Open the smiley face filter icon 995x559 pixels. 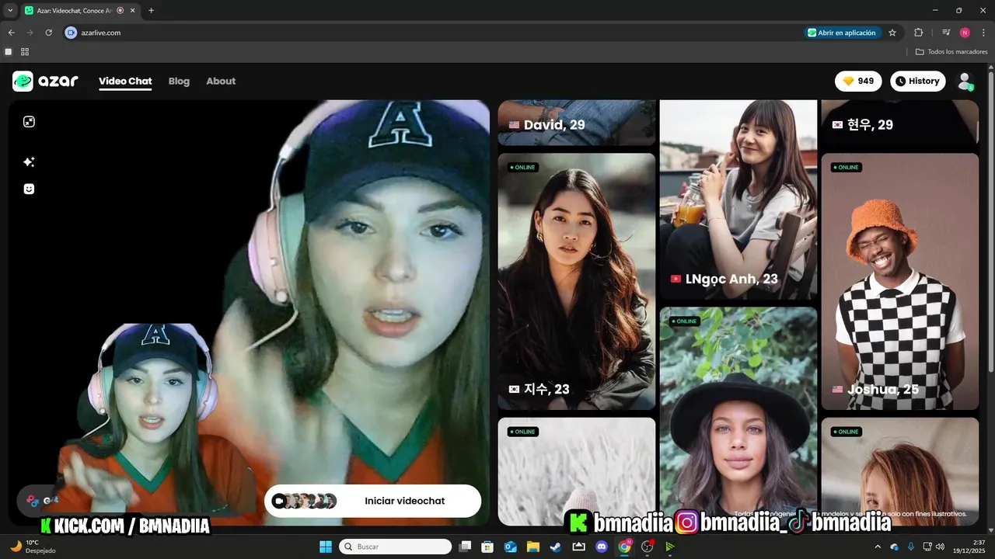29,189
